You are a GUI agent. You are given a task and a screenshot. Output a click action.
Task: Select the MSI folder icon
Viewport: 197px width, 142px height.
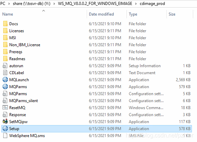pos(5,38)
